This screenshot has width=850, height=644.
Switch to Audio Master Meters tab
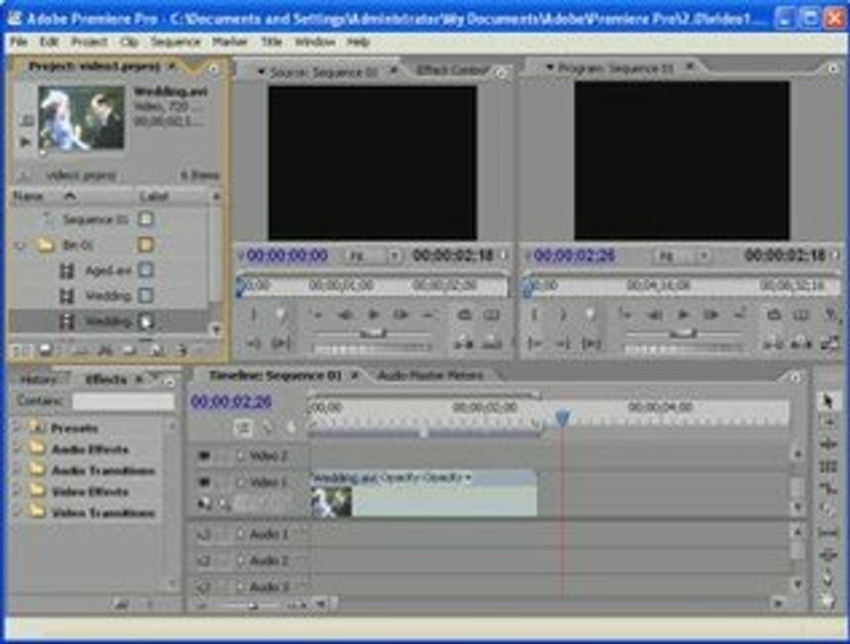click(430, 376)
